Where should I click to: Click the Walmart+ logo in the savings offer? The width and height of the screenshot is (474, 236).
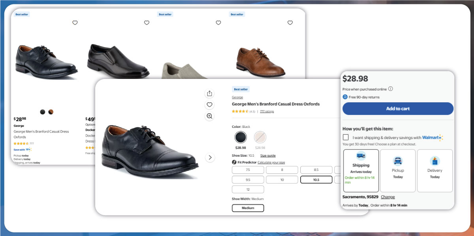(x=433, y=137)
